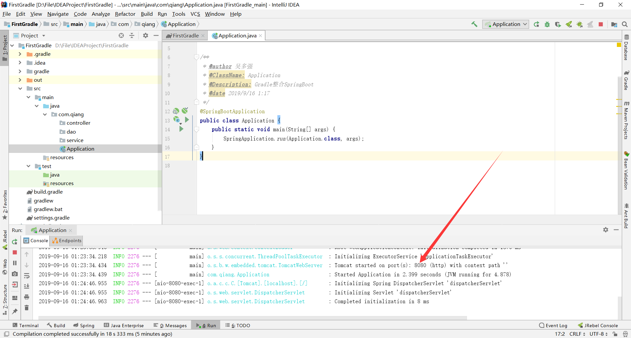Collapse the test folder
Screen dimensions: 631x338
tap(28, 166)
